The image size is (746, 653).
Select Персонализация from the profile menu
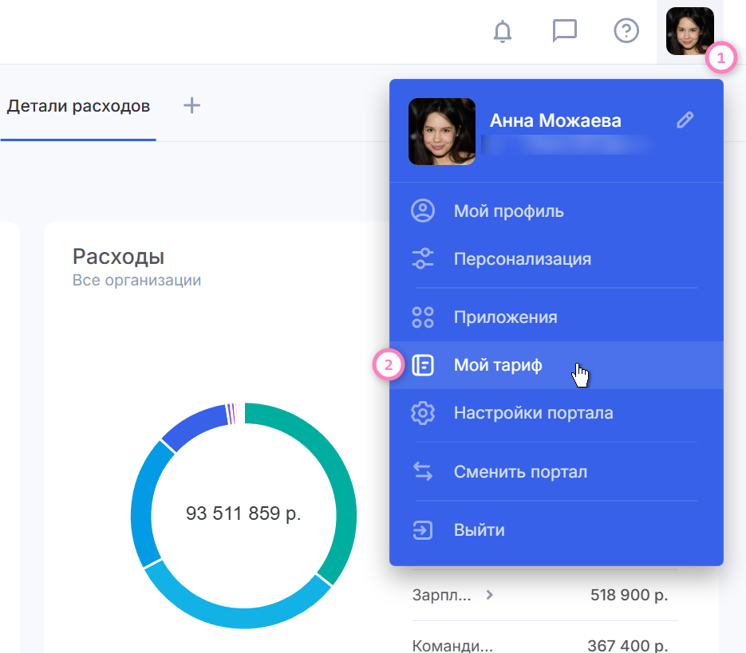click(522, 259)
